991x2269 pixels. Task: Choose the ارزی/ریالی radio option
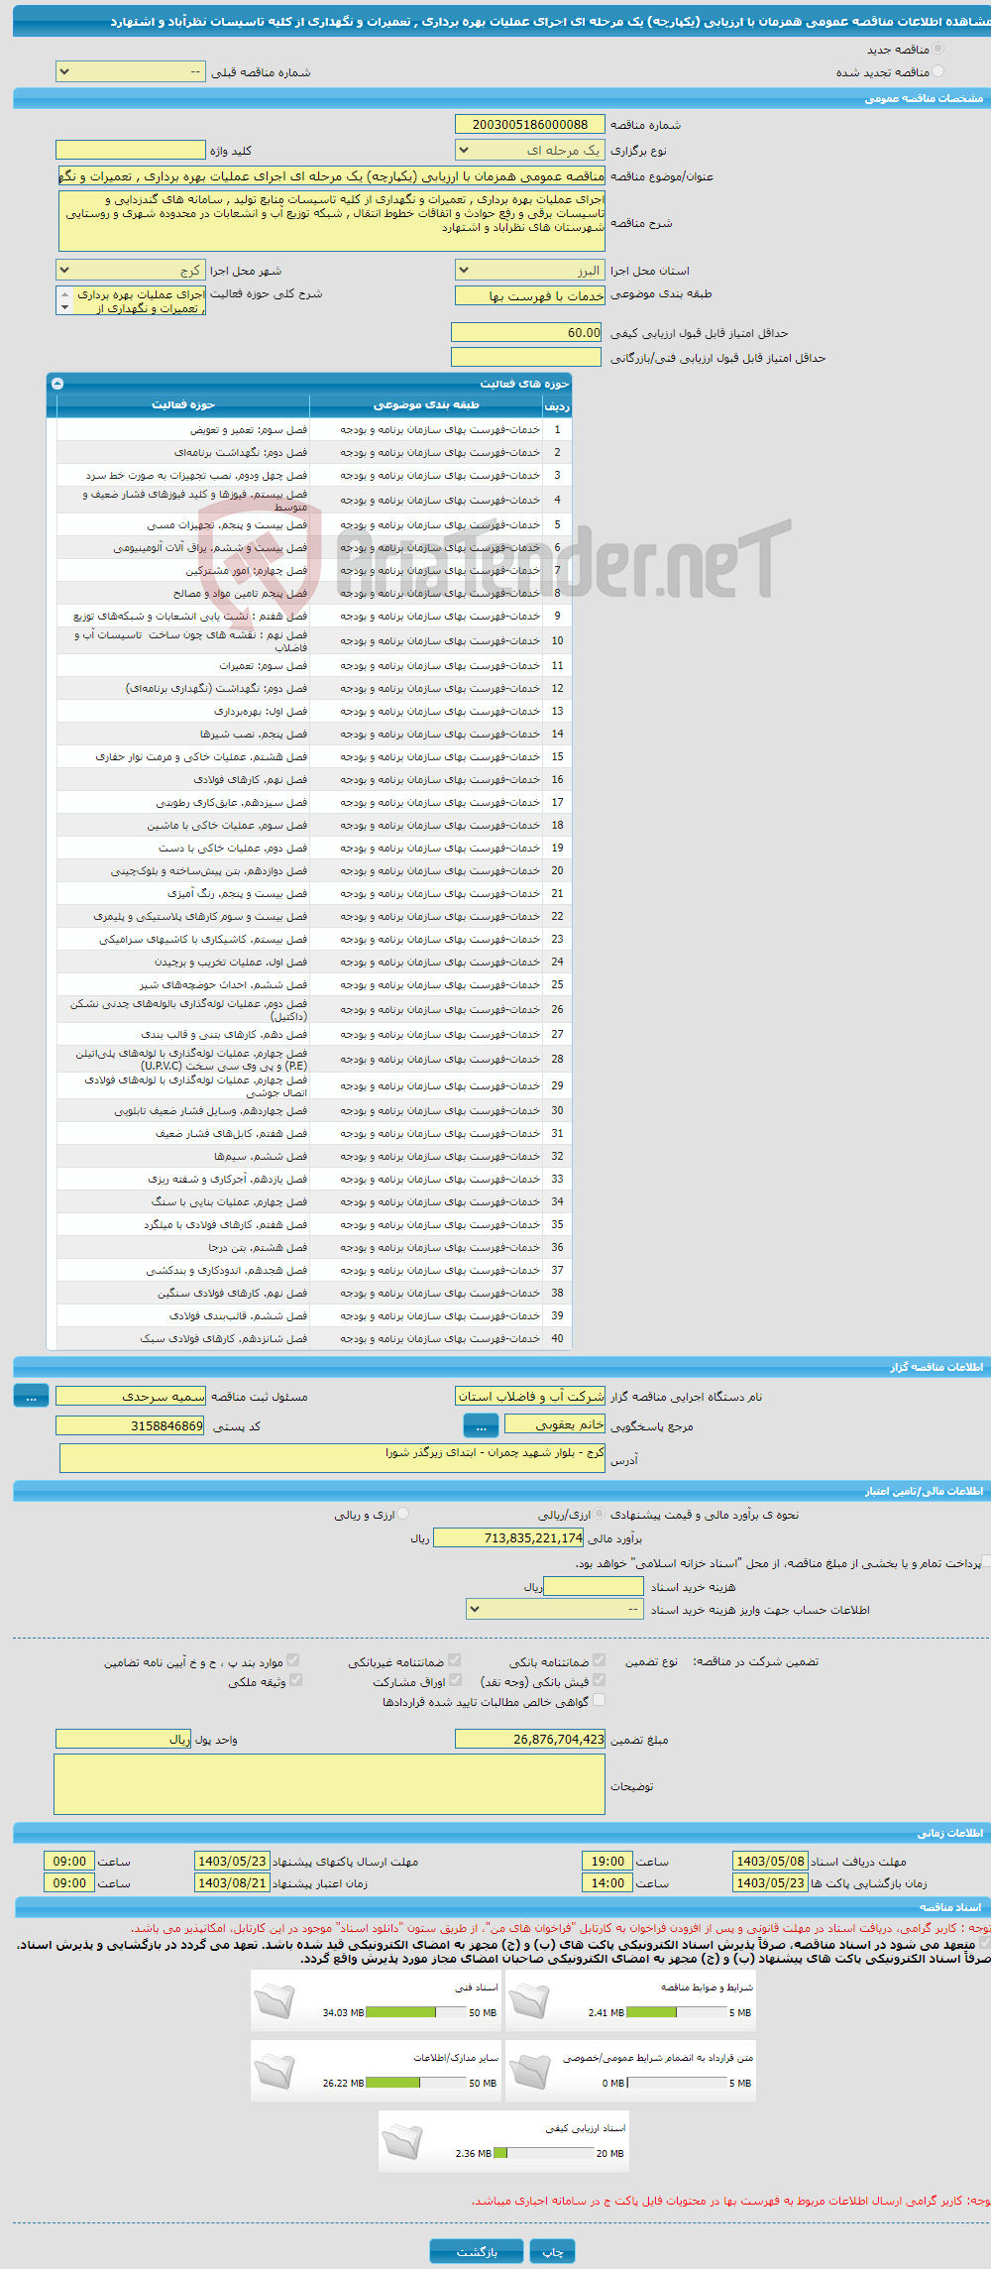point(598,1515)
